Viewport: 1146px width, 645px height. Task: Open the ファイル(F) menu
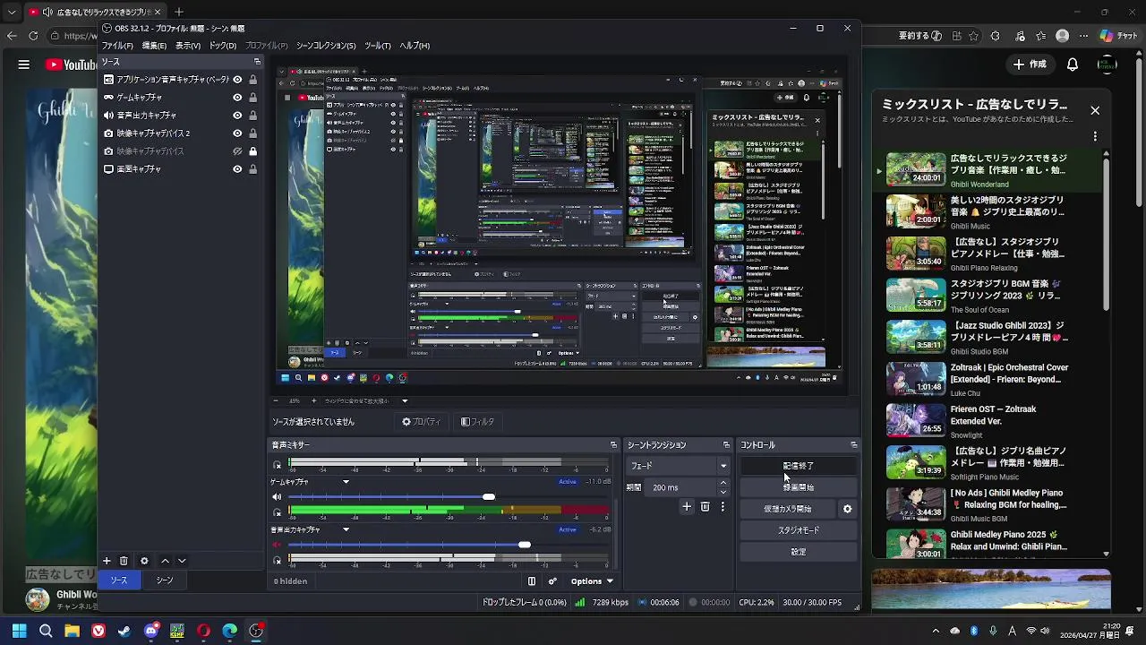(117, 46)
